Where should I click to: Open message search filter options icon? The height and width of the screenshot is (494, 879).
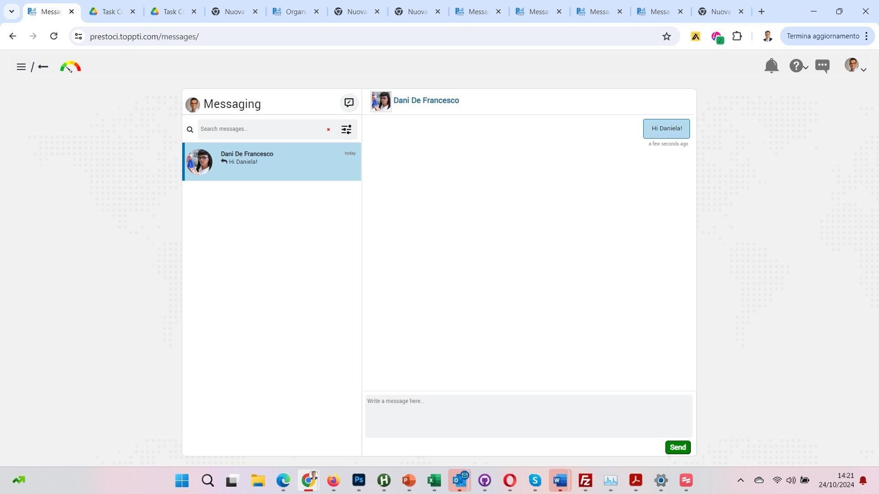pos(347,129)
